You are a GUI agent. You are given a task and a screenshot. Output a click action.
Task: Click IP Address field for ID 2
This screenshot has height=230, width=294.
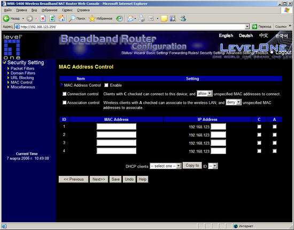(218, 135)
